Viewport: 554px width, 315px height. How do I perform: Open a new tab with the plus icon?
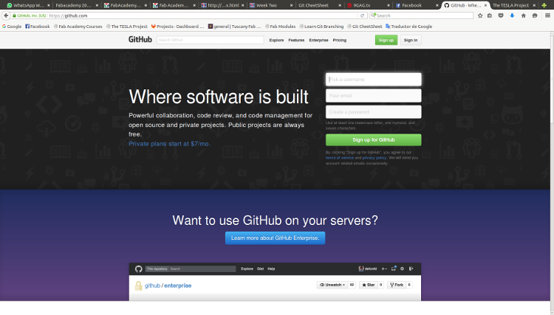click(544, 5)
